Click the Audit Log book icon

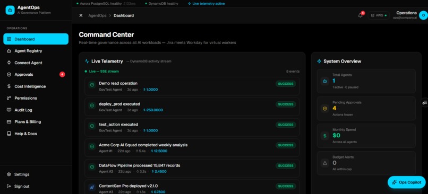pos(9,110)
